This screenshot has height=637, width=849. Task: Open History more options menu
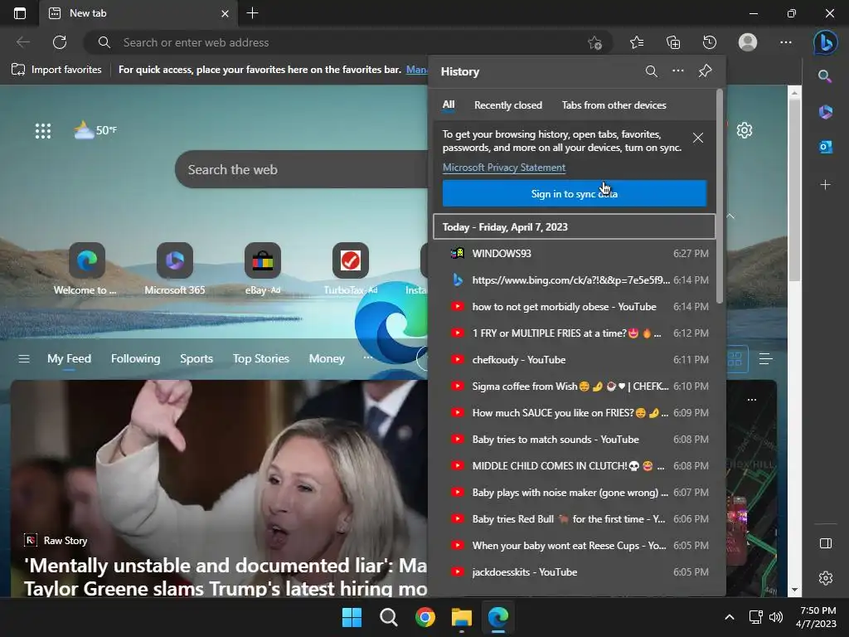(678, 71)
